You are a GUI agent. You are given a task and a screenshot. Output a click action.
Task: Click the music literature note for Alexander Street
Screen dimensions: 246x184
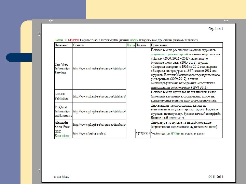[184, 125]
